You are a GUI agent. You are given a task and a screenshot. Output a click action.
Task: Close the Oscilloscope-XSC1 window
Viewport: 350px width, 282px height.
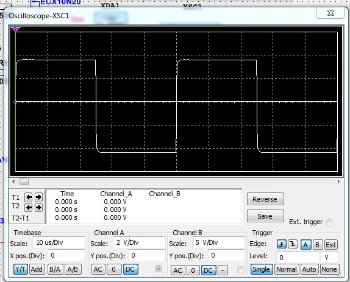(330, 13)
